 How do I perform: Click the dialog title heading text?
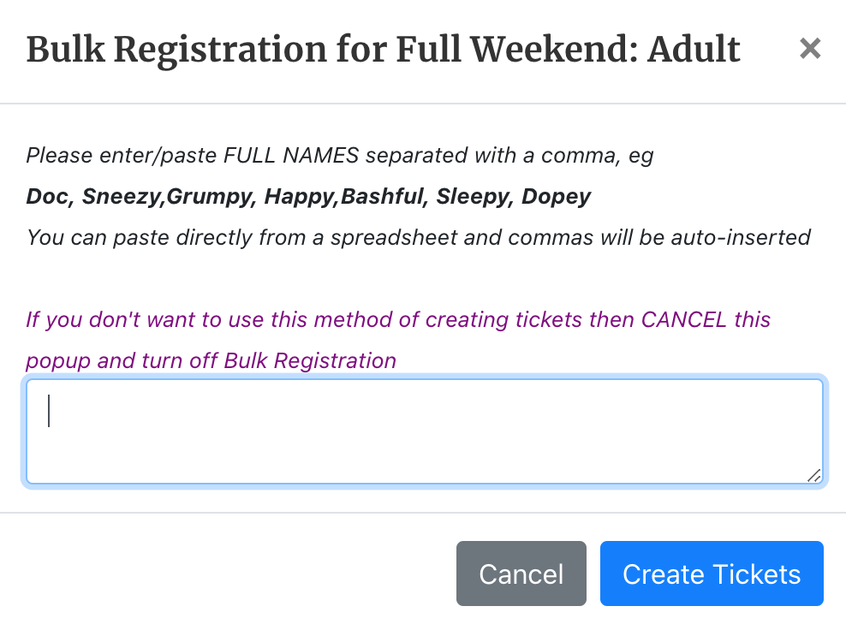pyautogui.click(x=383, y=50)
